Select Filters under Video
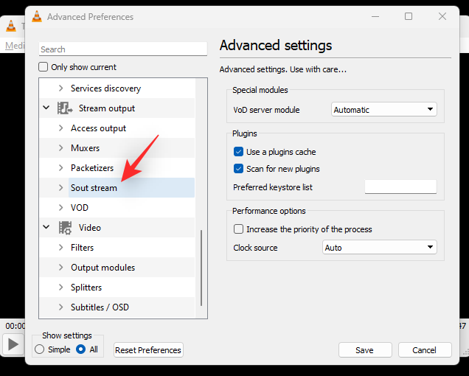 (x=83, y=248)
